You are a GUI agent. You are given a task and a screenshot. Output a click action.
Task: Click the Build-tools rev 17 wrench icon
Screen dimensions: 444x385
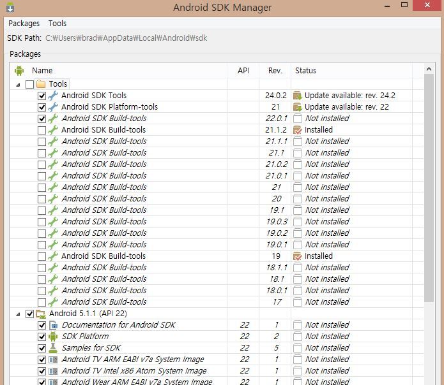(53, 302)
